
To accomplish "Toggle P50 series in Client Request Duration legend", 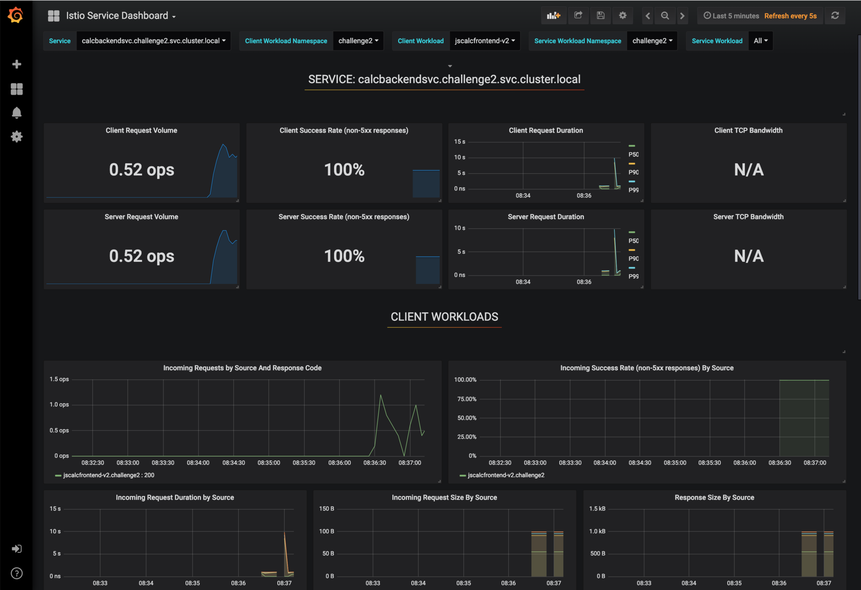I will 633,155.
